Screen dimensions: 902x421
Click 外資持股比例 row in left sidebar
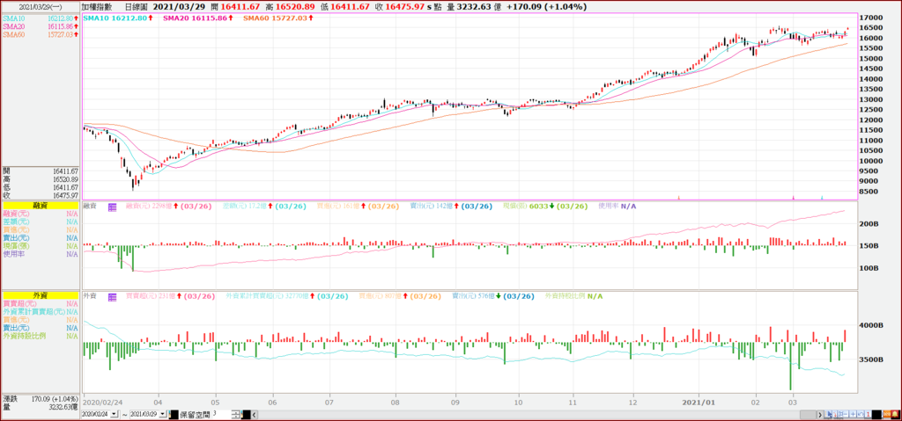click(41, 336)
